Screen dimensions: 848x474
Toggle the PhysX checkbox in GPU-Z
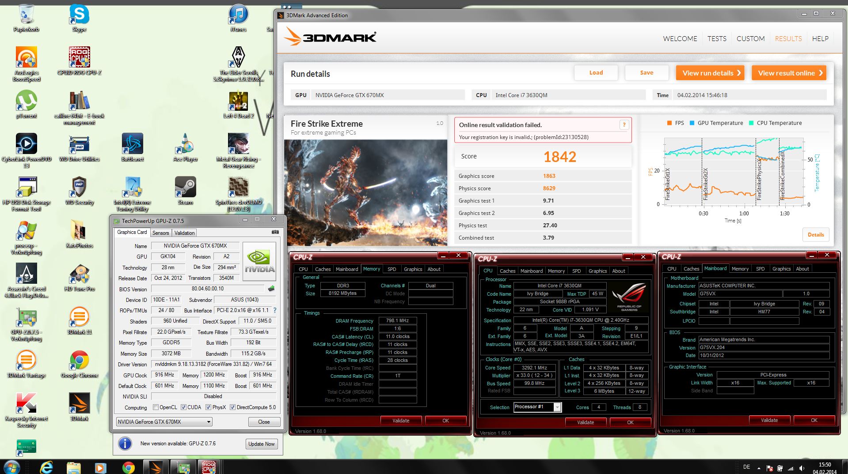(208, 407)
